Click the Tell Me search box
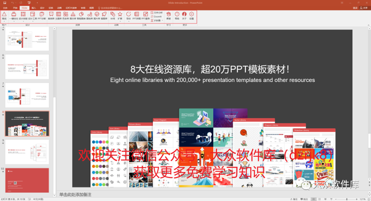Viewport: 371px width, 201px height. [110, 8]
